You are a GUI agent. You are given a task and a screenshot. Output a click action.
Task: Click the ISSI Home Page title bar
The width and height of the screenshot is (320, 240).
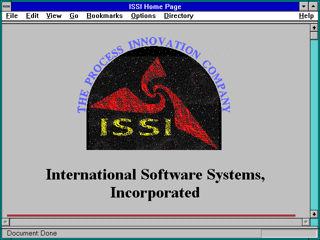point(155,6)
